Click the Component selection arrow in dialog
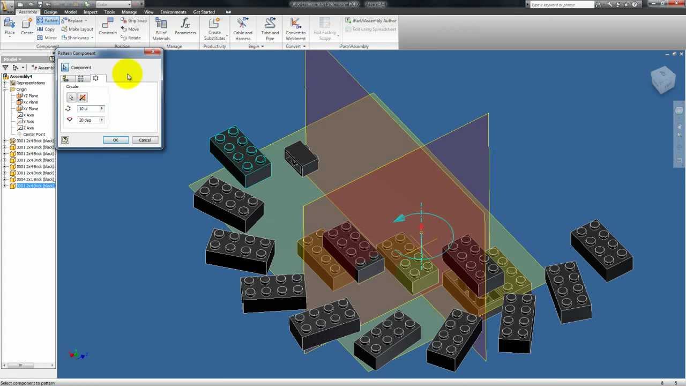Screen dimensions: 686x386 point(65,67)
